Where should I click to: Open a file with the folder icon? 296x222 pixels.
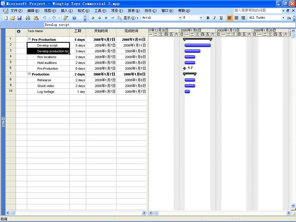pos(13,18)
